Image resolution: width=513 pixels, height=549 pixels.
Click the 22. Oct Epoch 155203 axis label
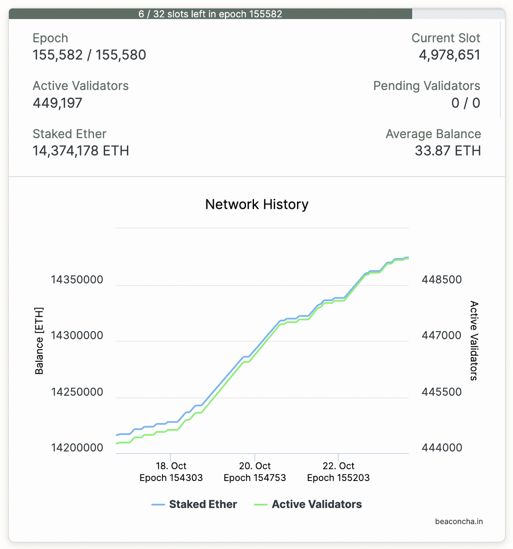[x=338, y=472]
